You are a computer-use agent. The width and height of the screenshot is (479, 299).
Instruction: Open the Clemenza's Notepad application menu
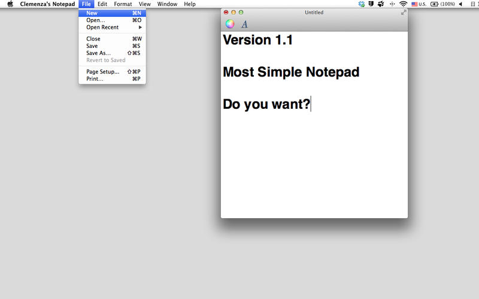(47, 4)
